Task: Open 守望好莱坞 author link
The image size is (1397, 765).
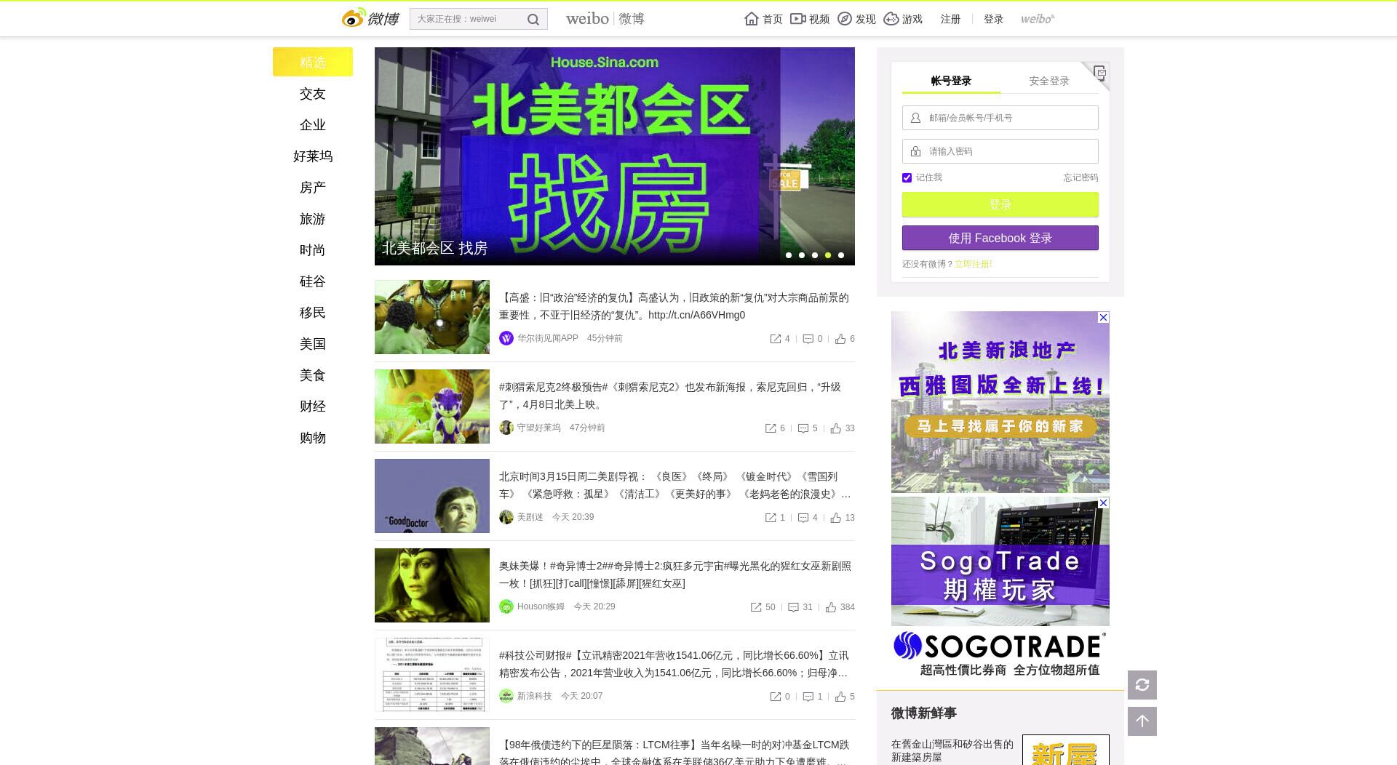Action: pyautogui.click(x=539, y=428)
